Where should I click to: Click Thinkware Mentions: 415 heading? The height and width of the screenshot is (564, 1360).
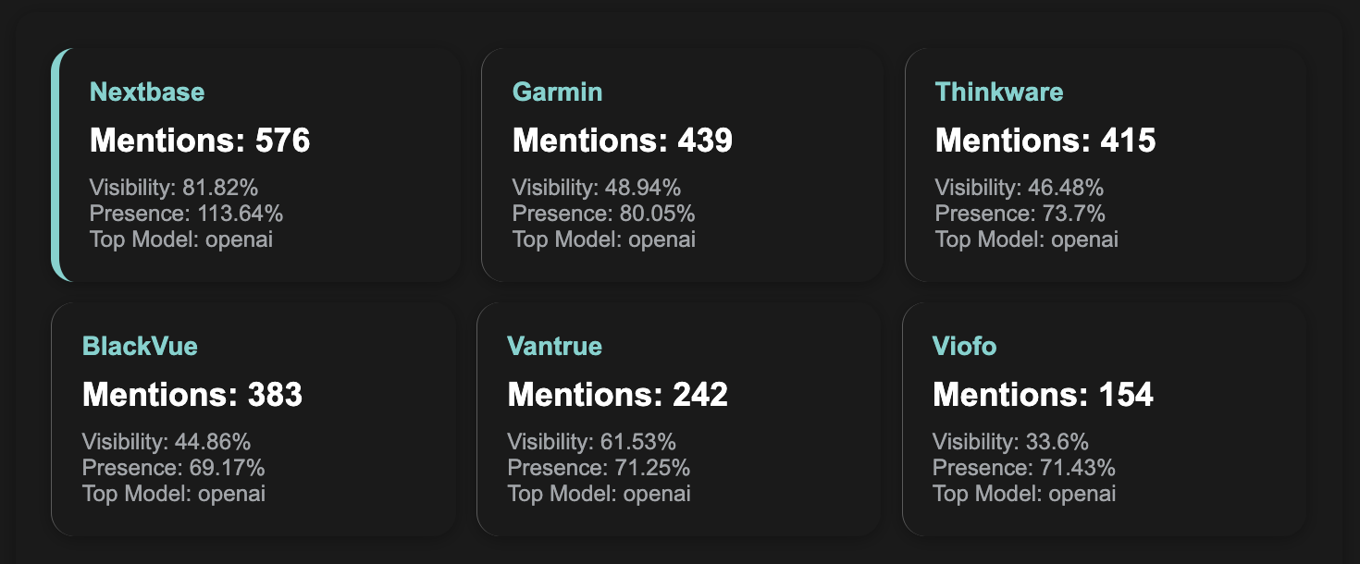coord(1045,141)
